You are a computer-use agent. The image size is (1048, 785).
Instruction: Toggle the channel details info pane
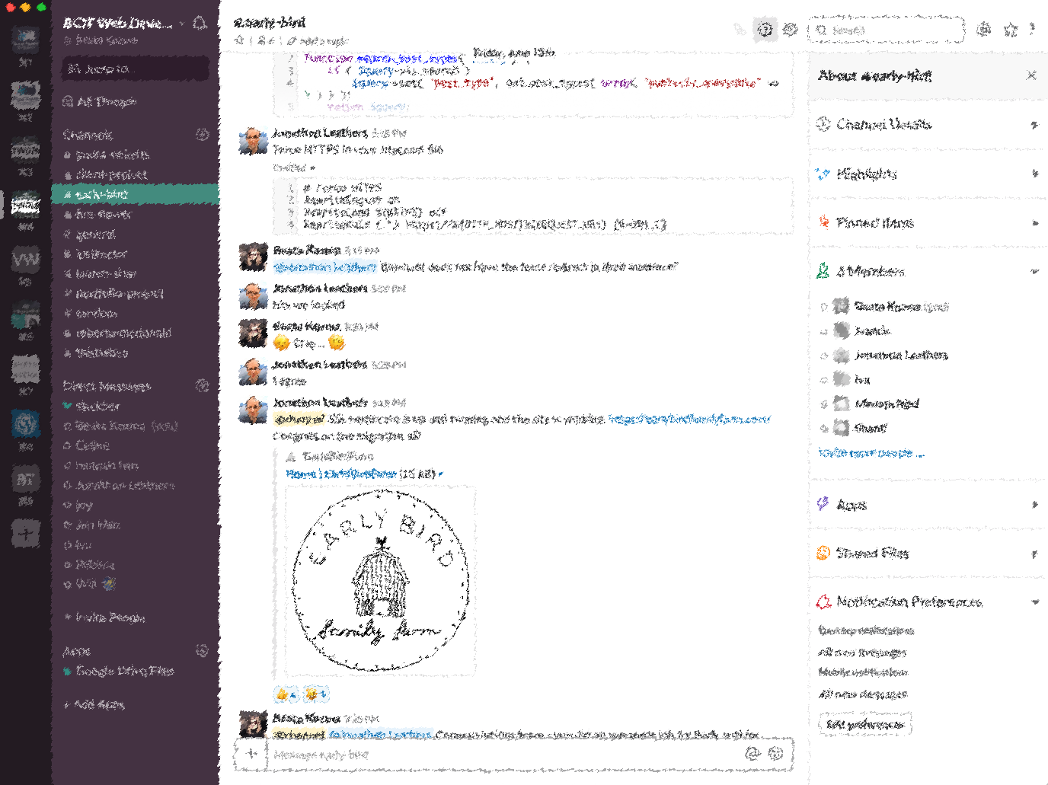765,30
